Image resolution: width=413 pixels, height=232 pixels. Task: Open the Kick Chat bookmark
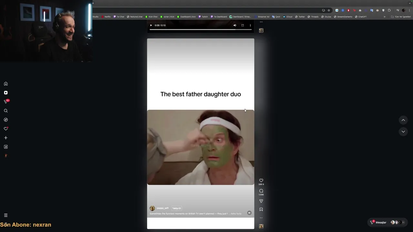click(151, 17)
